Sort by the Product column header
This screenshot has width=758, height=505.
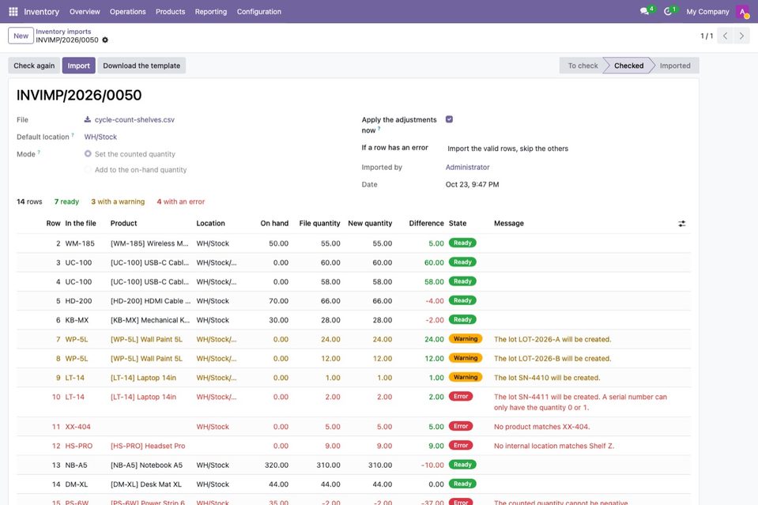point(124,224)
